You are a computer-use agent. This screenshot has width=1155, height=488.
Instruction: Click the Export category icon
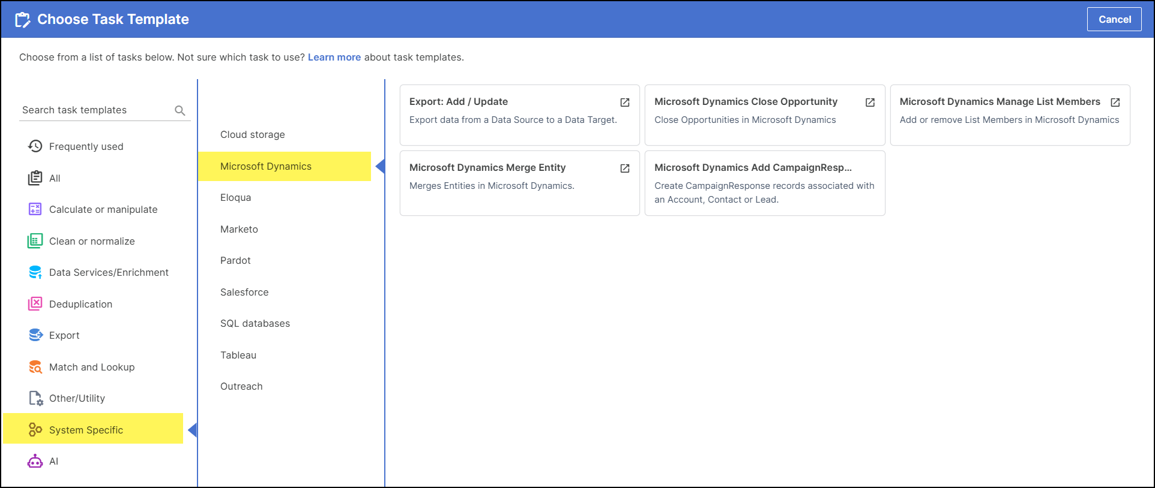tap(35, 335)
